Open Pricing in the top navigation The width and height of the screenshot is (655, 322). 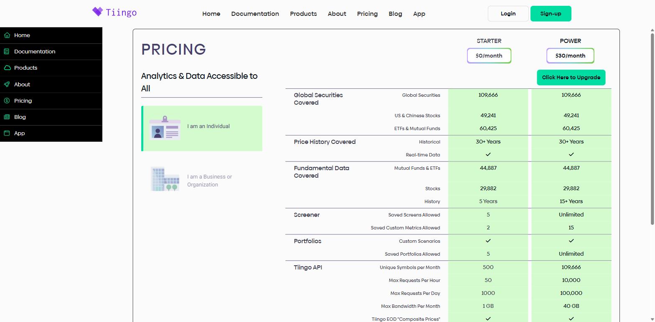click(367, 14)
